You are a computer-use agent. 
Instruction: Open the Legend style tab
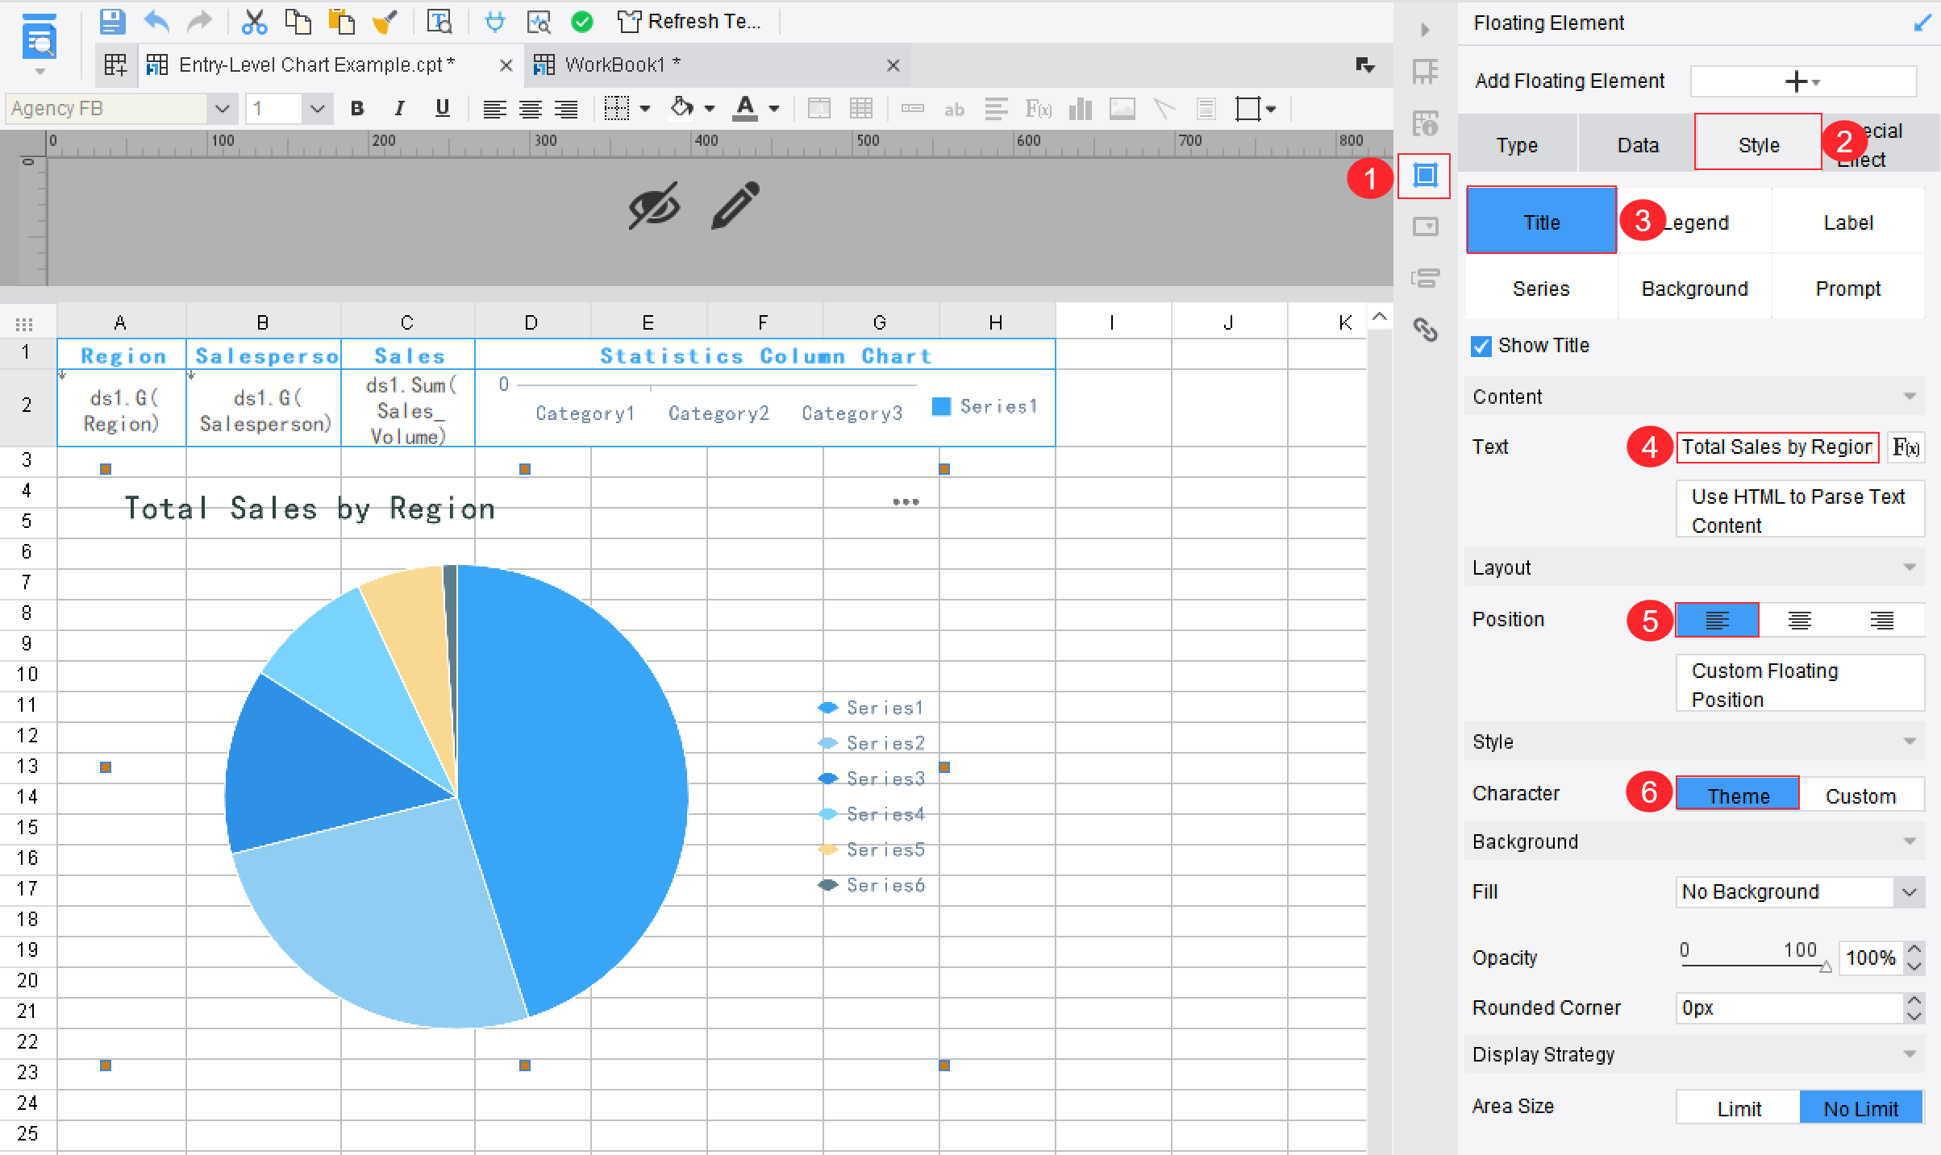1694,222
